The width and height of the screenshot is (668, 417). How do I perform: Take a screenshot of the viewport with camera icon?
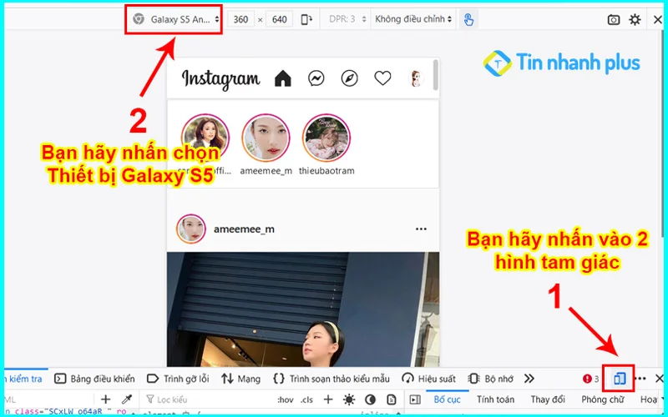[614, 19]
